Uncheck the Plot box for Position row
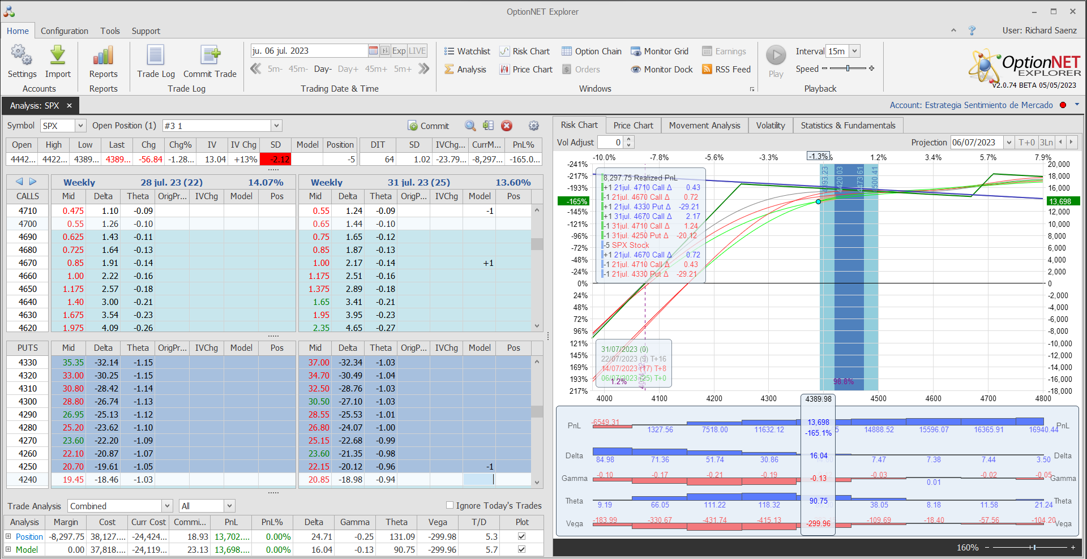The width and height of the screenshot is (1087, 559). [x=521, y=536]
